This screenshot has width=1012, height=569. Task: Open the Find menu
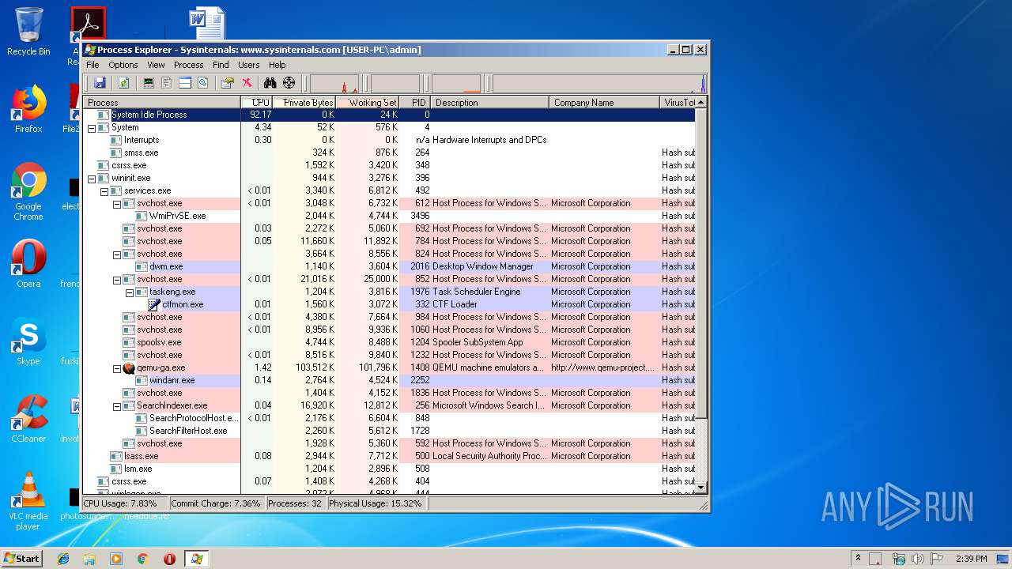point(221,65)
